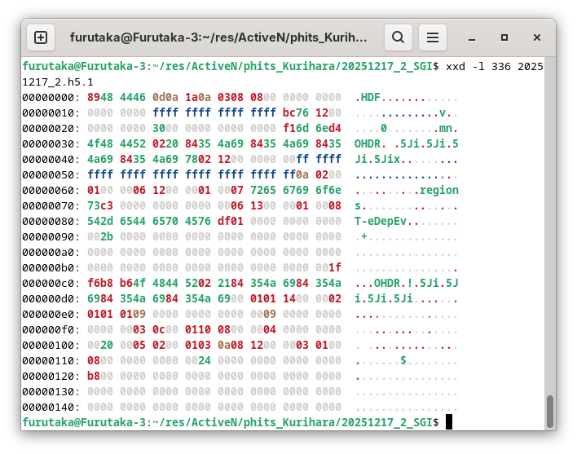Open a new terminal tab

(41, 37)
